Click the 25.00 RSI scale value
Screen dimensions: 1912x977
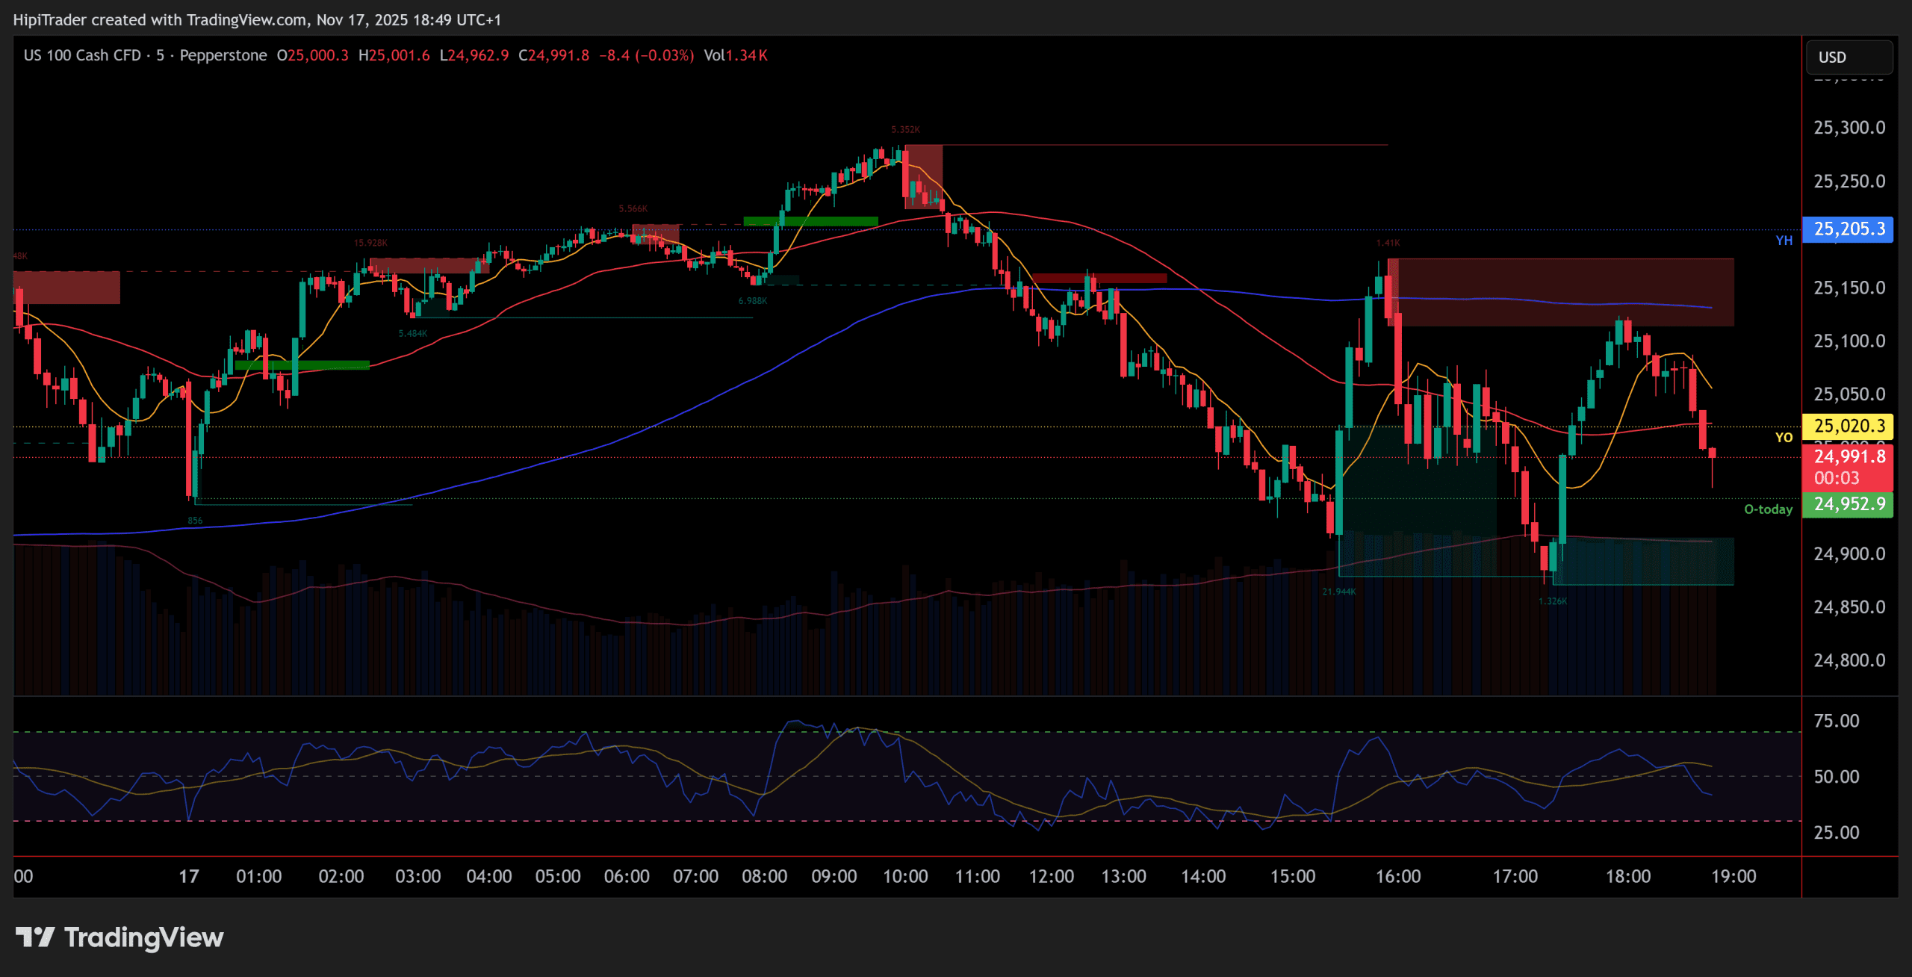(1836, 832)
